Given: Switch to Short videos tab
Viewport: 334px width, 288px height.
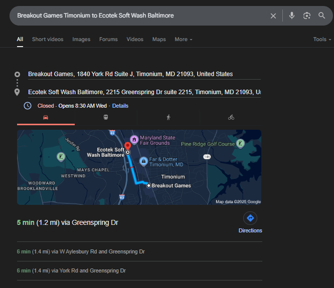Looking at the screenshot, I should 48,40.
